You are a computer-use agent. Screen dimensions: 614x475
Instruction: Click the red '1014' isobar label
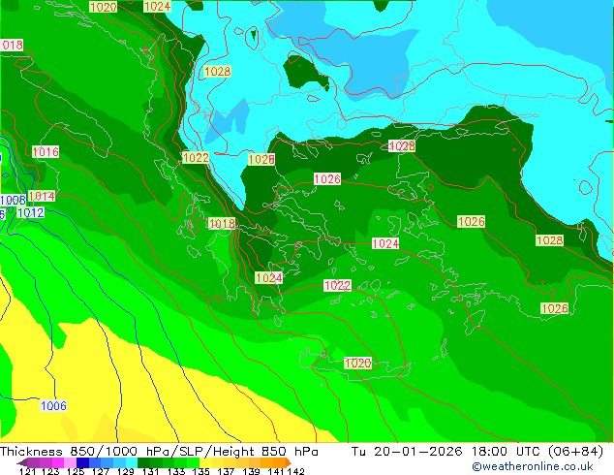pyautogui.click(x=42, y=196)
